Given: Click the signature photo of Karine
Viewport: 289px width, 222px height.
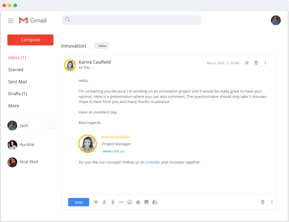Looking at the screenshot, I should click(87, 144).
